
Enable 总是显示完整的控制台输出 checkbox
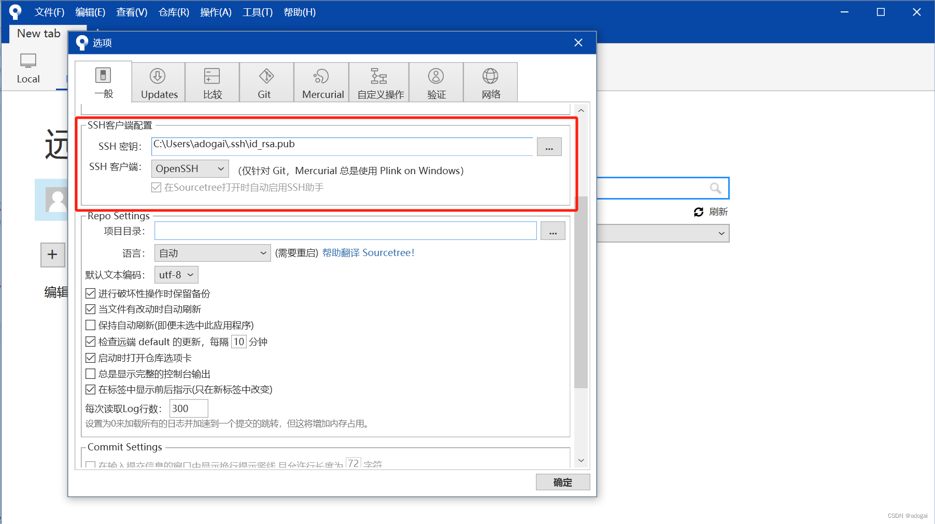[90, 374]
